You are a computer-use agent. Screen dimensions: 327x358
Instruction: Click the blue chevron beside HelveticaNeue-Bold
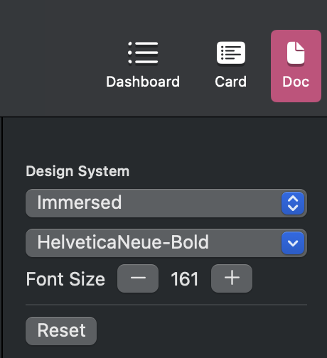(x=293, y=243)
